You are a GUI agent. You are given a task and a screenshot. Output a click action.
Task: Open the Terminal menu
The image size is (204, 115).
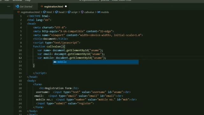17,1
